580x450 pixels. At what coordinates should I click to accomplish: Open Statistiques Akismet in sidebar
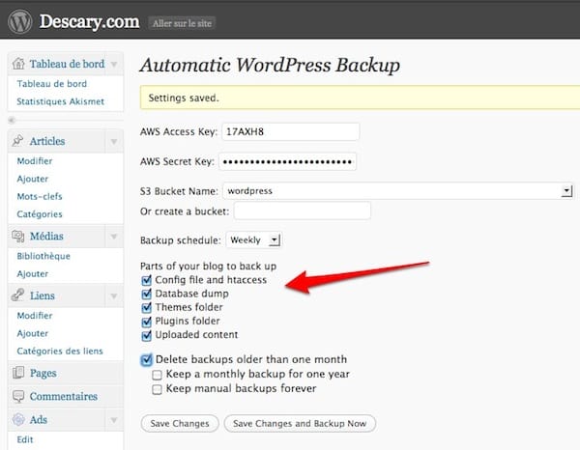click(x=60, y=101)
